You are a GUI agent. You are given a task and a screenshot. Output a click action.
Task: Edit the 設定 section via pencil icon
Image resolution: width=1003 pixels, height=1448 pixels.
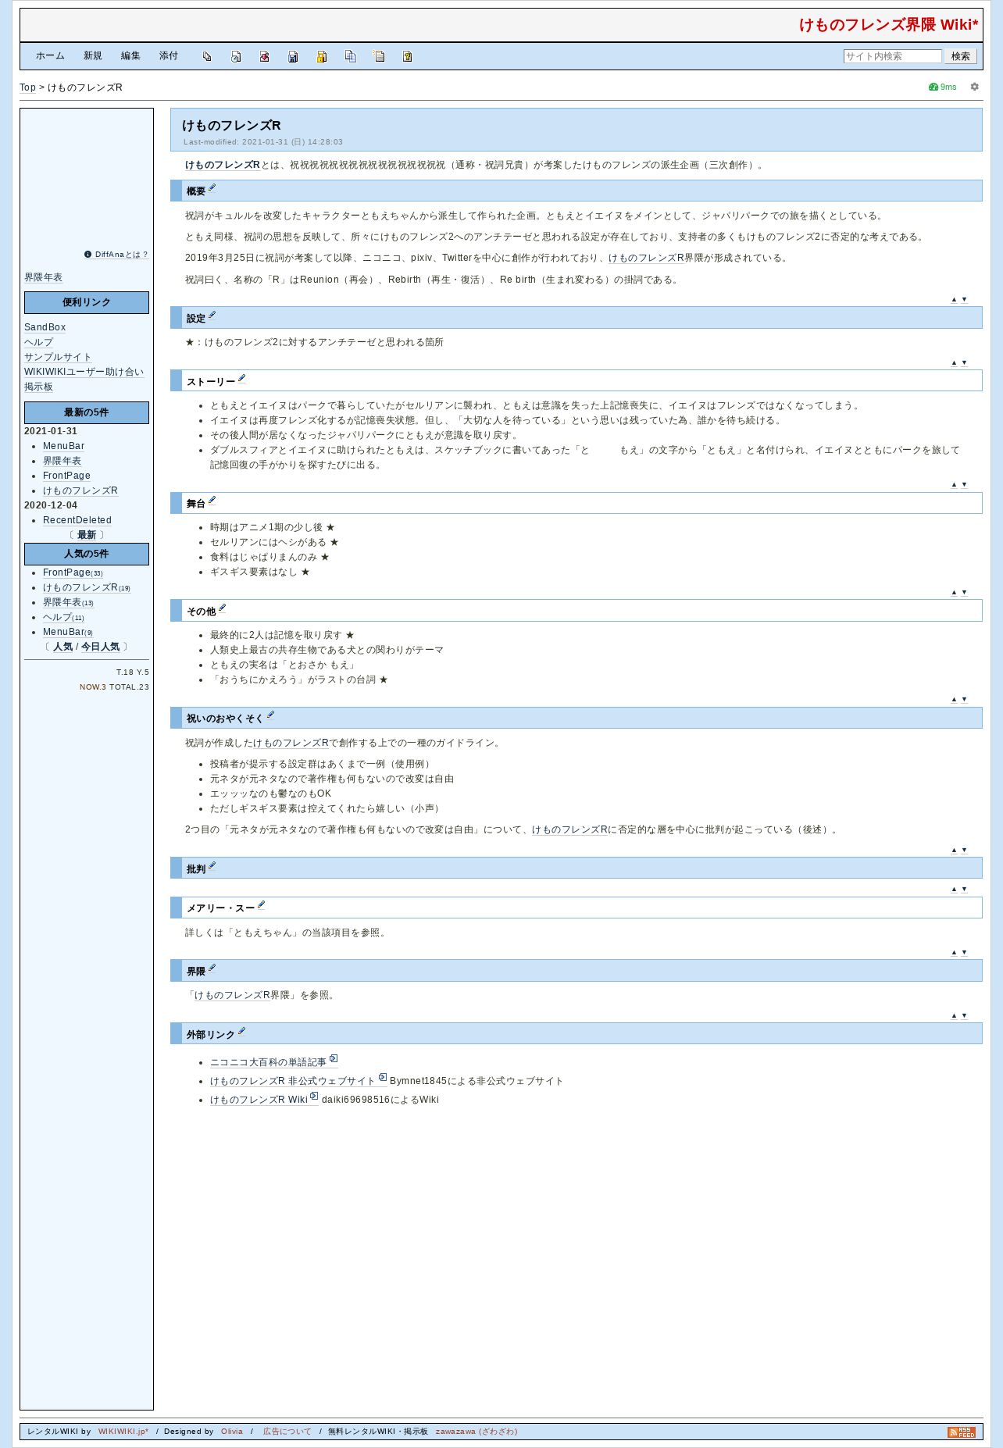[212, 316]
